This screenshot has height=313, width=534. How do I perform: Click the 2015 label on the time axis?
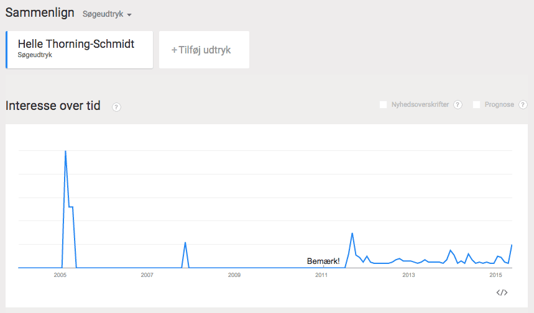point(495,275)
